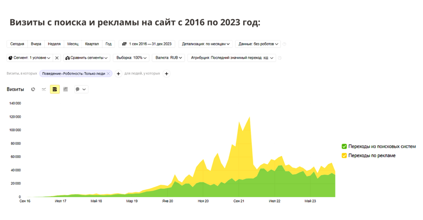
Task: Switch to the 'Квартал' period tab
Action: (x=92, y=44)
